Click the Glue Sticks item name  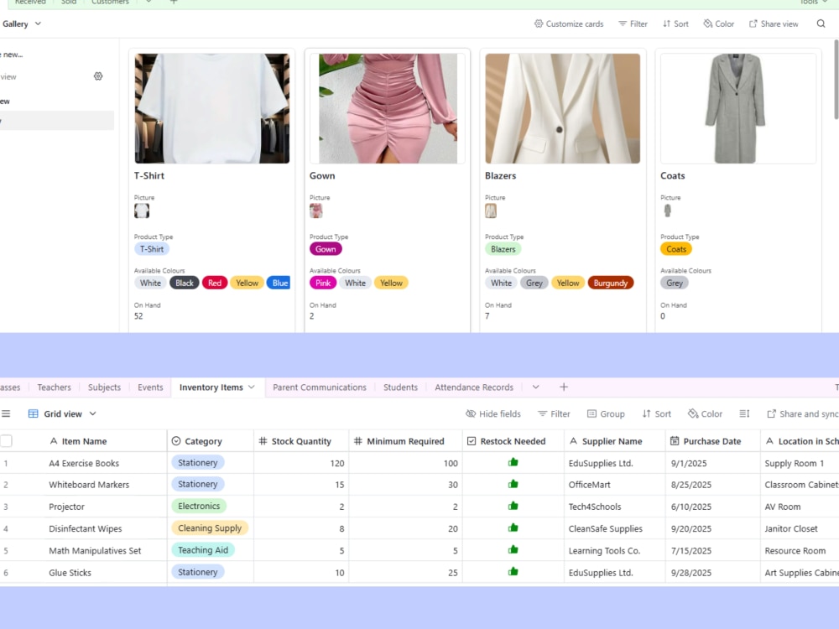pos(70,572)
